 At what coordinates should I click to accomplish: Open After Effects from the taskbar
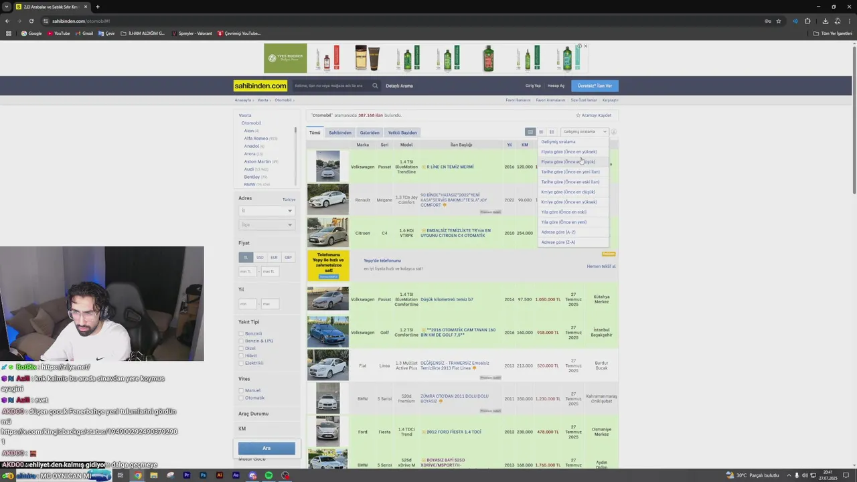pyautogui.click(x=236, y=475)
